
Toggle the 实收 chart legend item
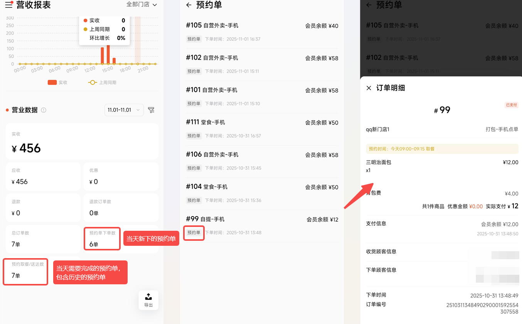57,82
